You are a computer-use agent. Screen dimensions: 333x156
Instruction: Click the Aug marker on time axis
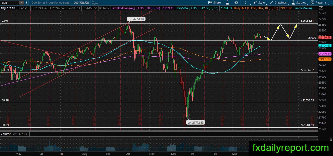click(x=85, y=153)
